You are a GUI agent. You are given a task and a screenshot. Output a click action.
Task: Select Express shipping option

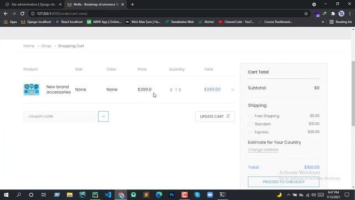click(250, 132)
